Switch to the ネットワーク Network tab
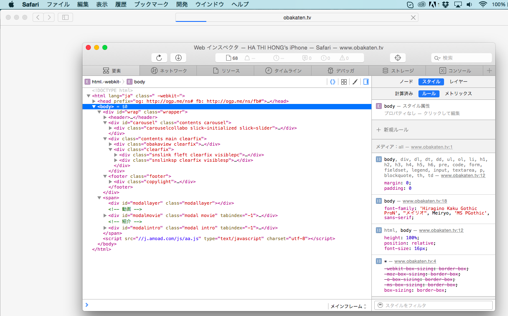The height and width of the screenshot is (316, 508). [x=168, y=71]
